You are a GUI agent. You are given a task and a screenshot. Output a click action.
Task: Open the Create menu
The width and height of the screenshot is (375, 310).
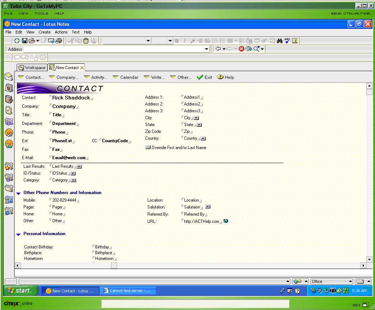click(x=44, y=32)
